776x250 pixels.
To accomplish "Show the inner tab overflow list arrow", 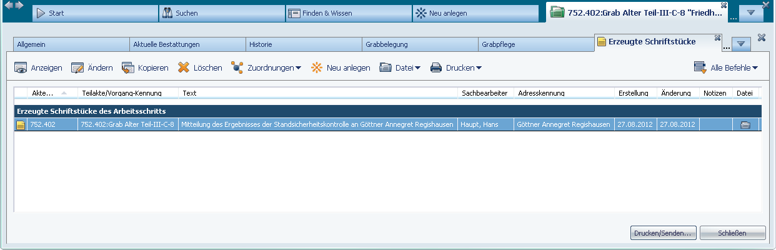I will (740, 44).
